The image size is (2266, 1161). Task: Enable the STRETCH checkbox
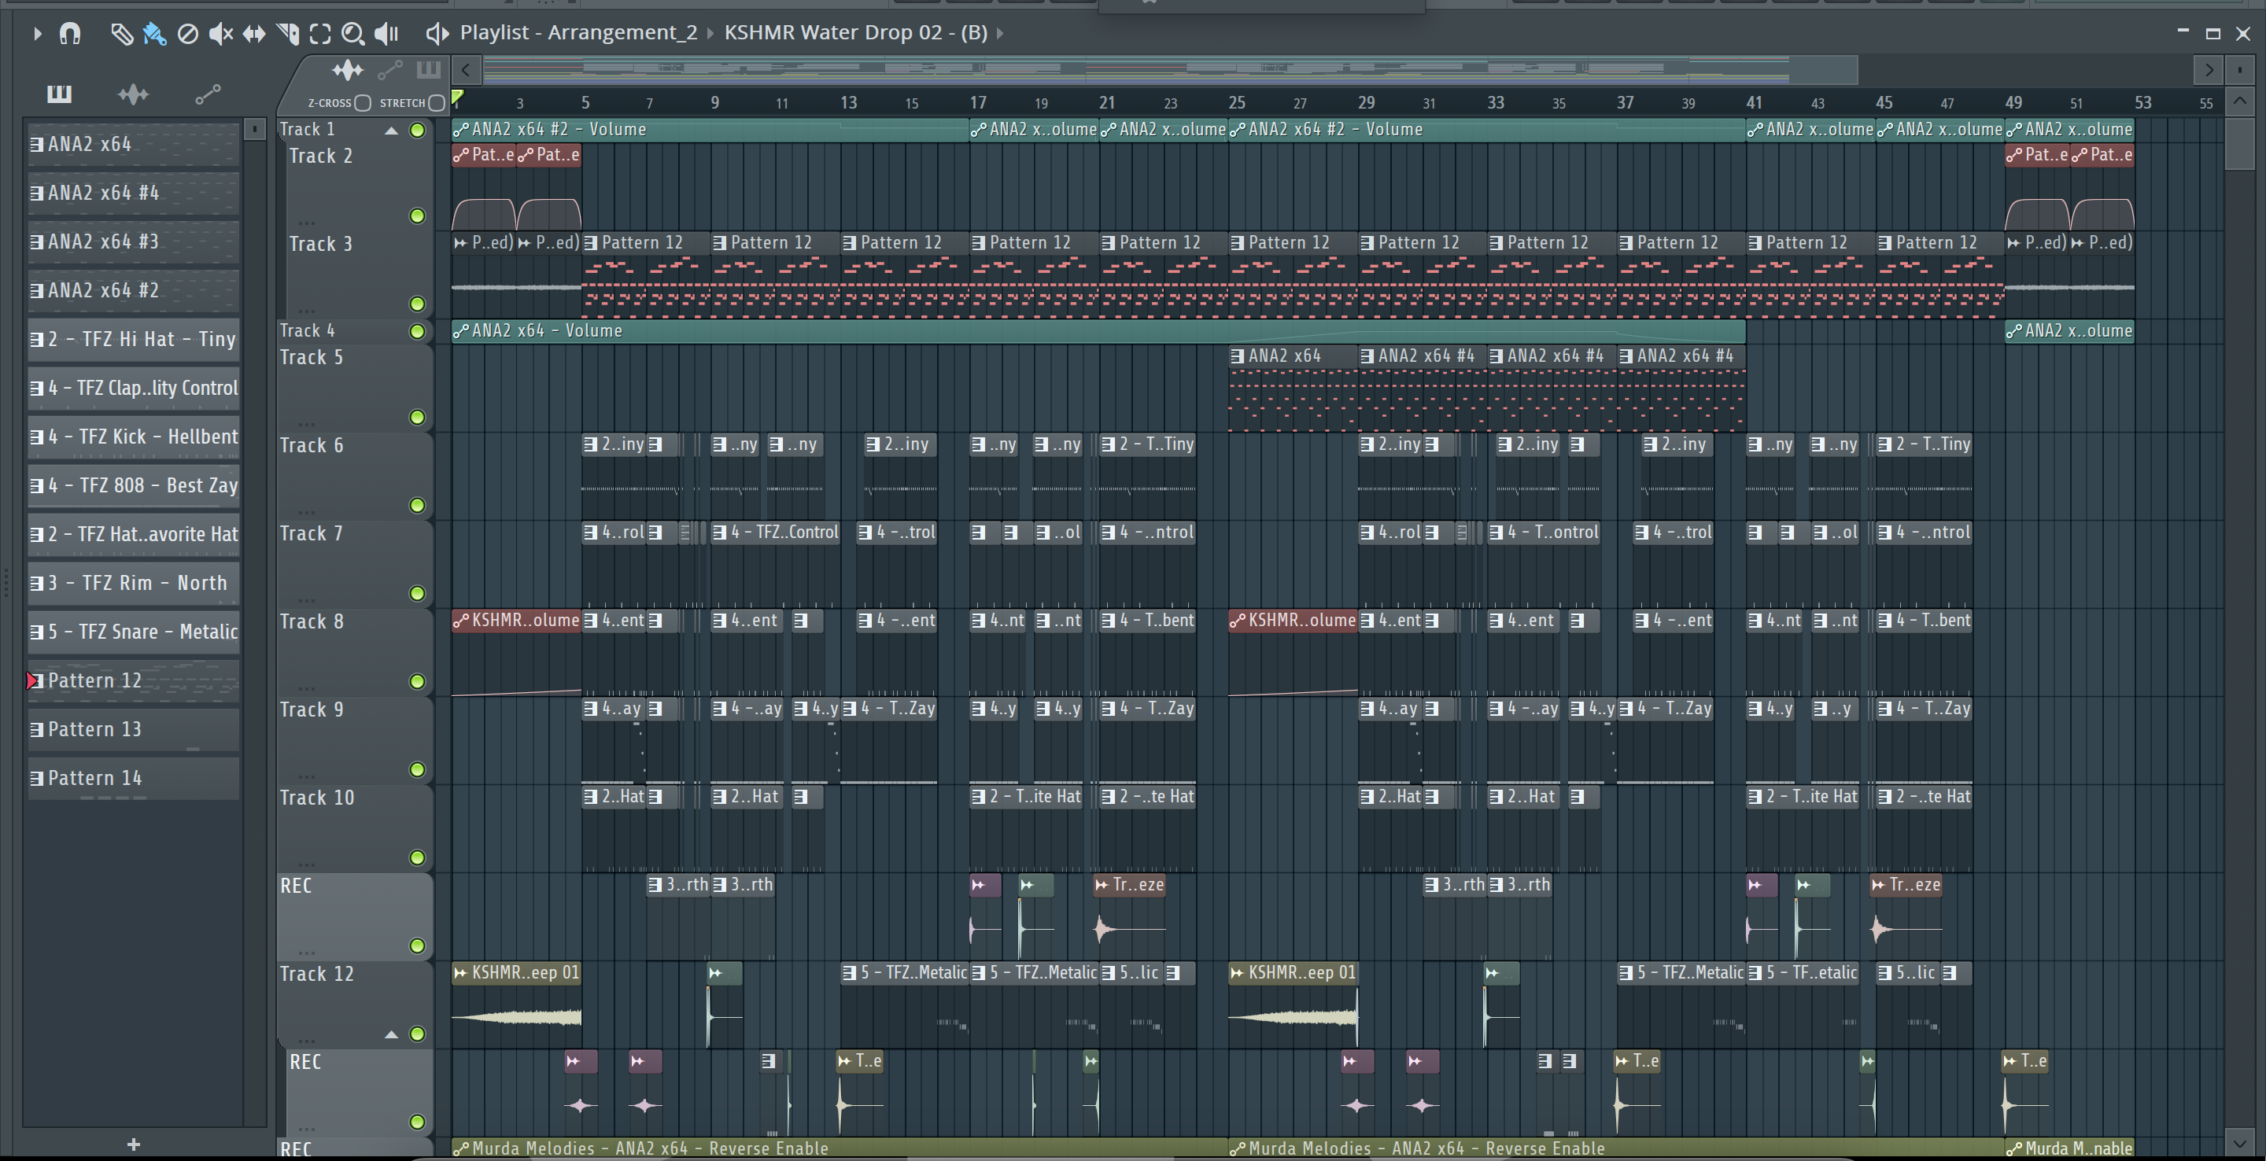coord(437,103)
